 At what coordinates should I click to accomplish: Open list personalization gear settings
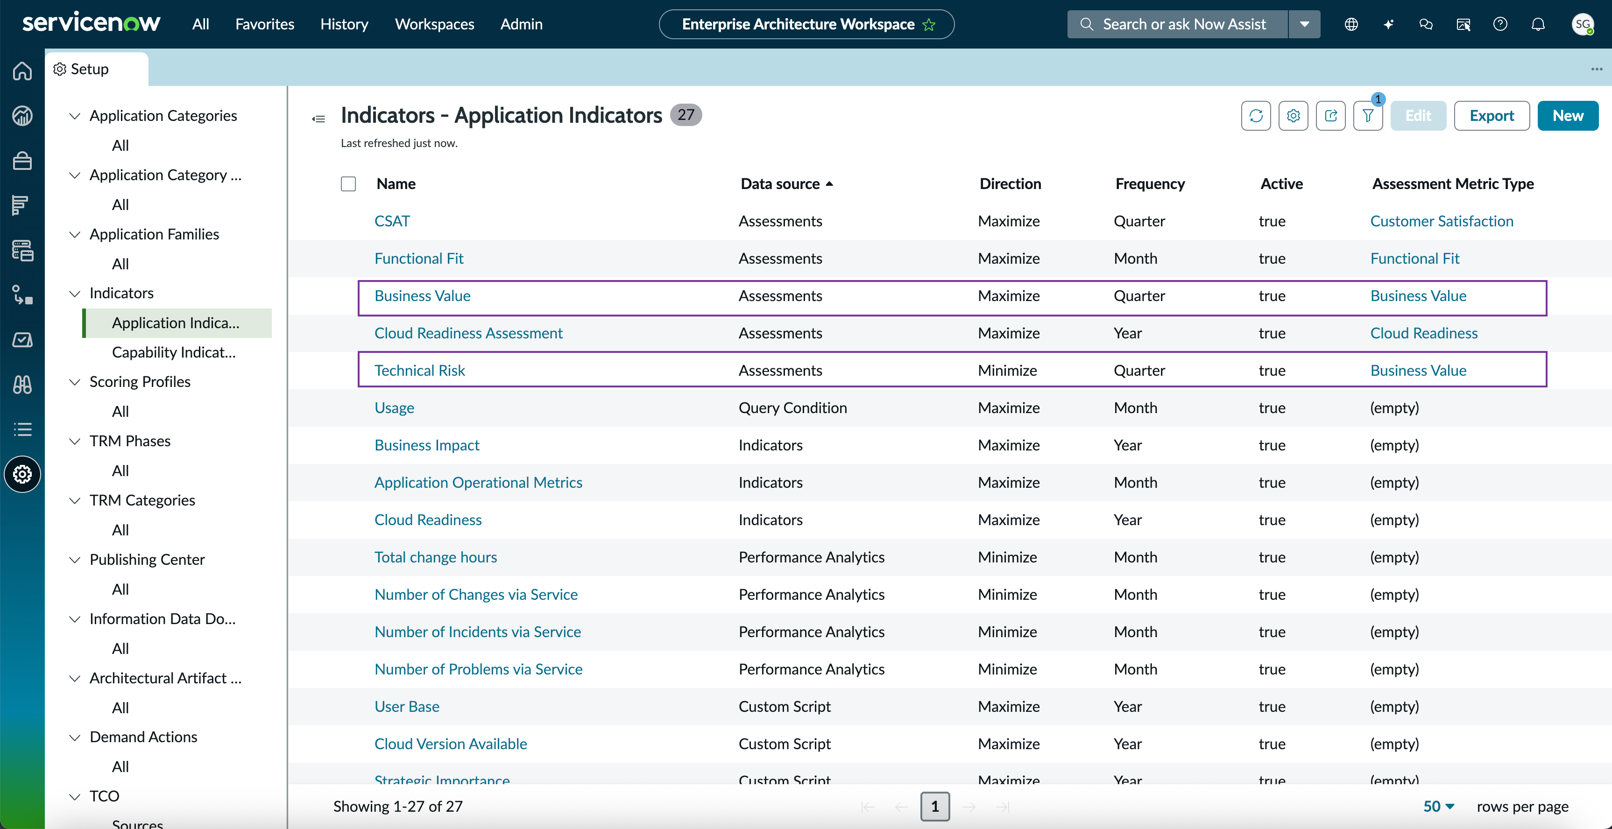click(x=1294, y=116)
